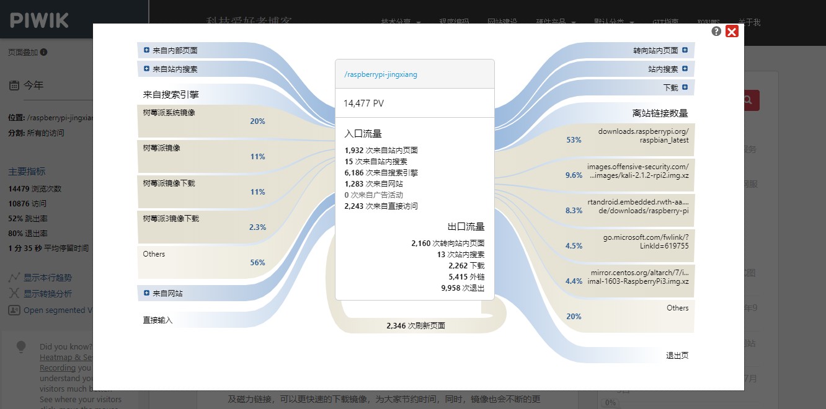Click 2,262 下载 row

pos(466,266)
